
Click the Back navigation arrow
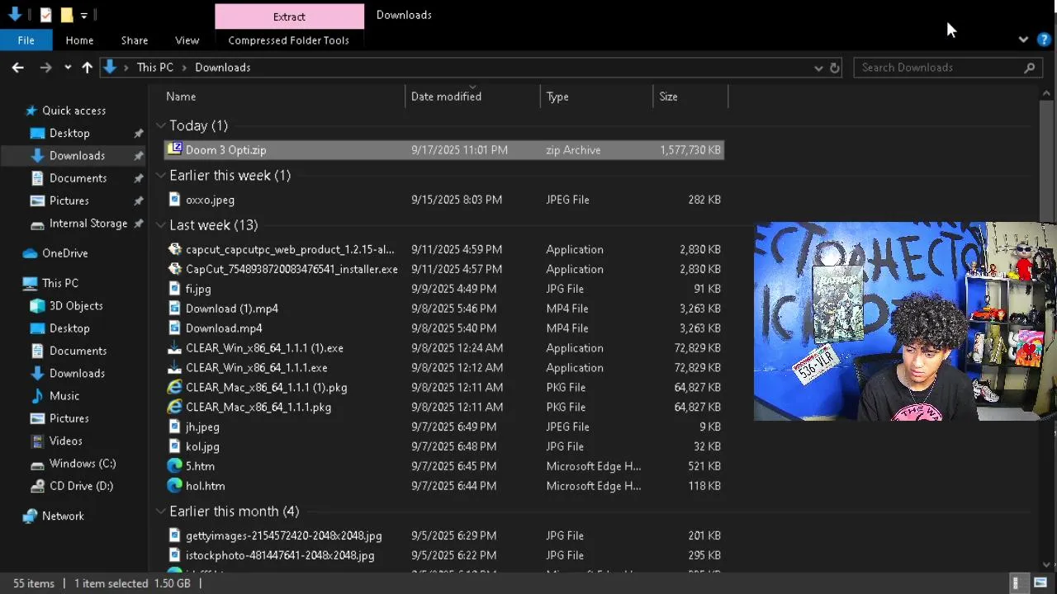pos(17,68)
